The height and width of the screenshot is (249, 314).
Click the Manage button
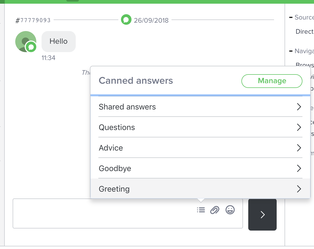pos(272,81)
